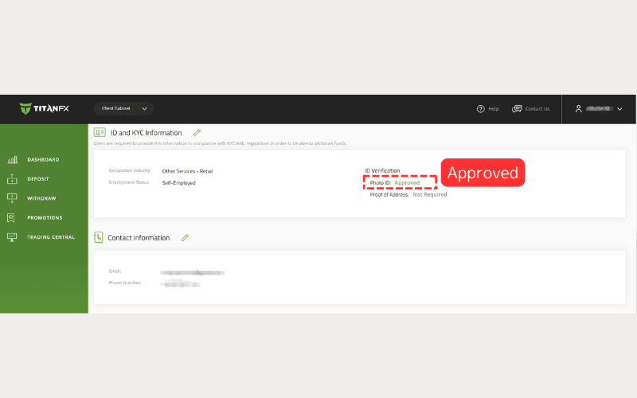Click the Contact Information phone icon
The height and width of the screenshot is (398, 637).
coord(98,237)
